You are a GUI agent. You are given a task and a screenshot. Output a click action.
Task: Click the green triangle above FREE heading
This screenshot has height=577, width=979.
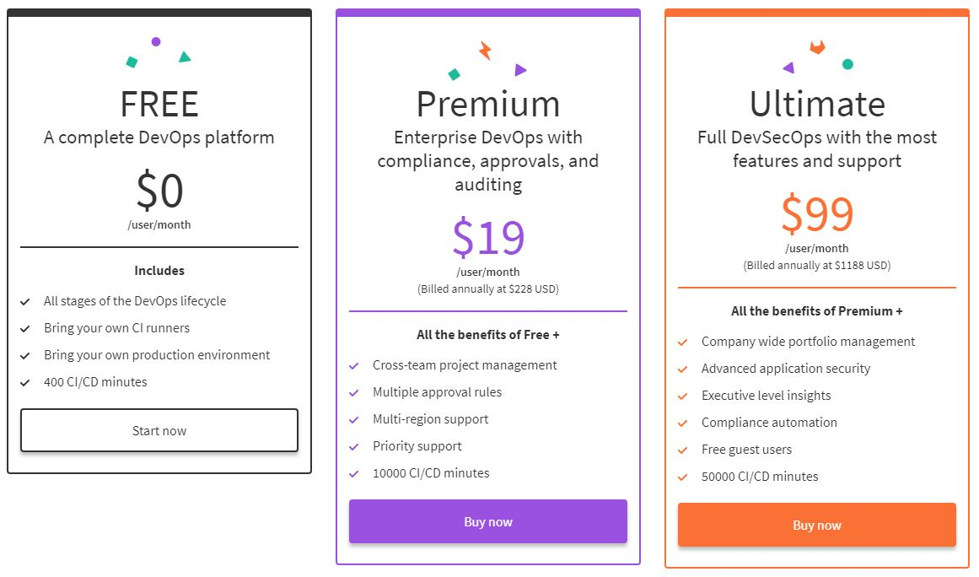point(185,57)
